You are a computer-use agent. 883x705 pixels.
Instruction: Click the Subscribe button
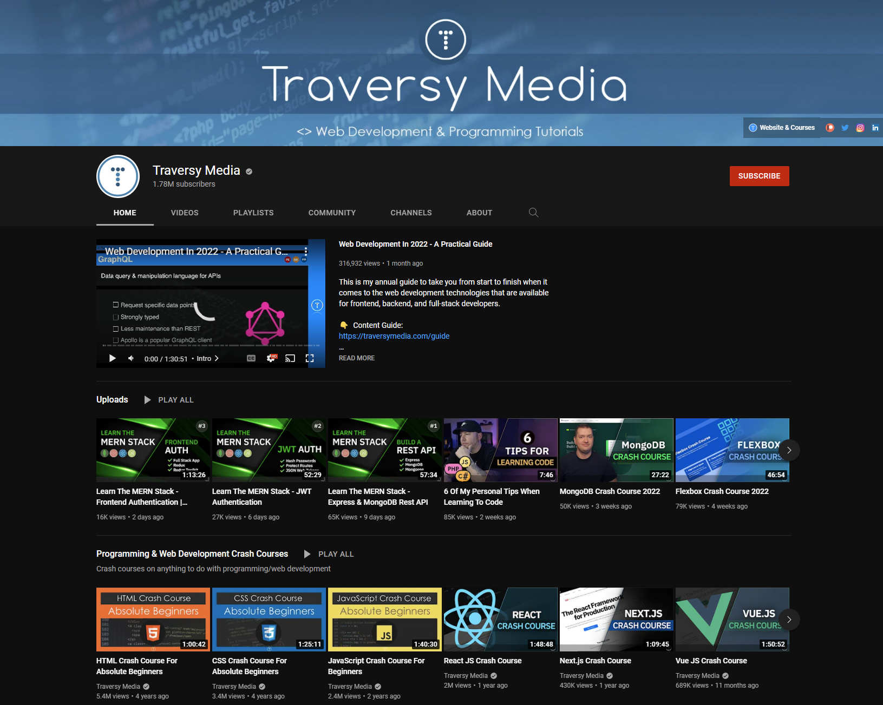(x=759, y=176)
